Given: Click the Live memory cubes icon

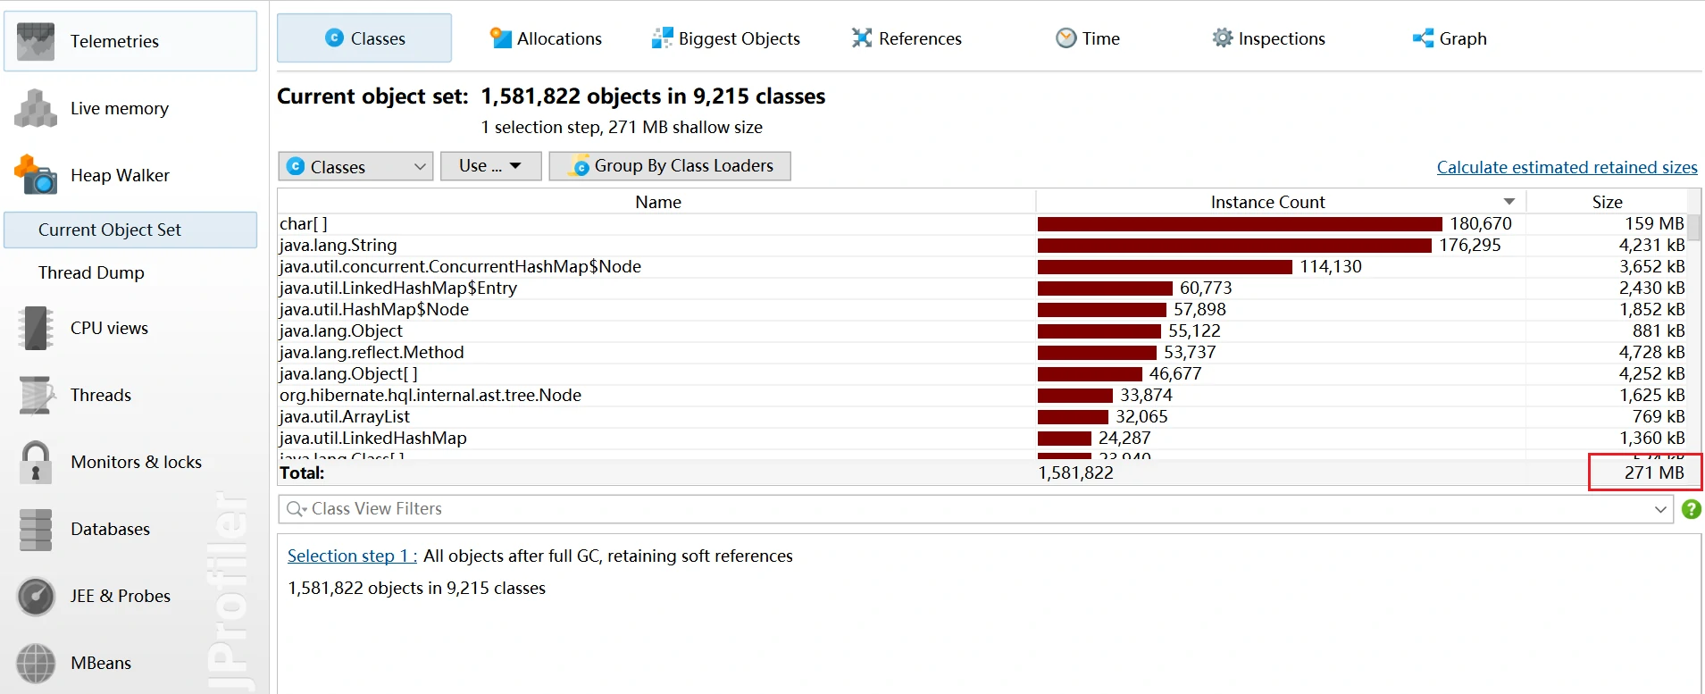Looking at the screenshot, I should pos(36,108).
